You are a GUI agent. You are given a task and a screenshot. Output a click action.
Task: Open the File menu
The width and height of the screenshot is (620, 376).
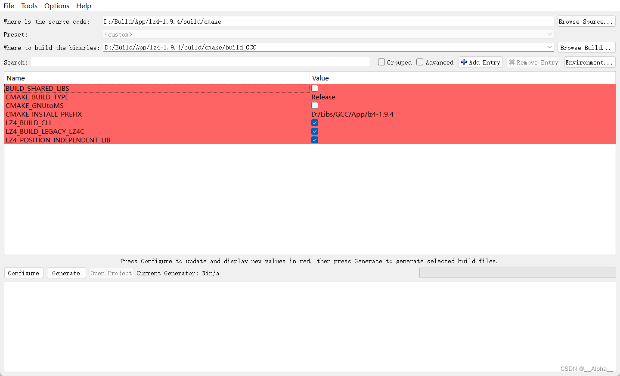click(x=8, y=6)
